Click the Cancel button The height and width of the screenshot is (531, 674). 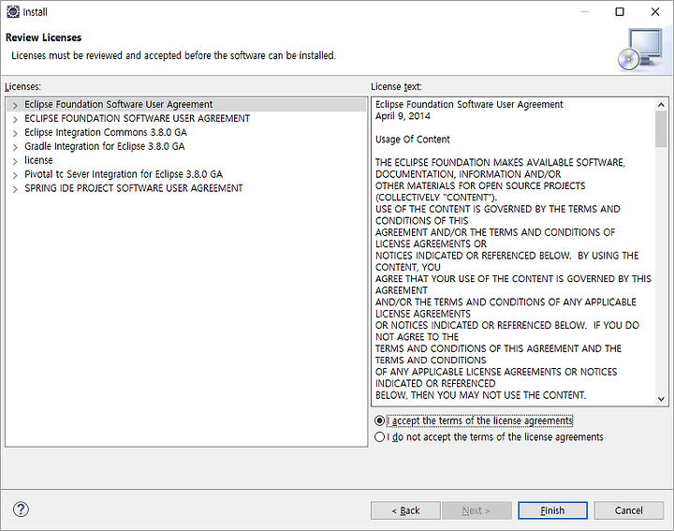click(x=629, y=510)
